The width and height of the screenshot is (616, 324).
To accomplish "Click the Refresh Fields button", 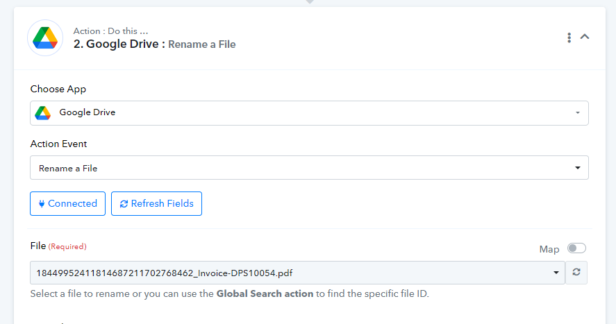I will pyautogui.click(x=156, y=203).
